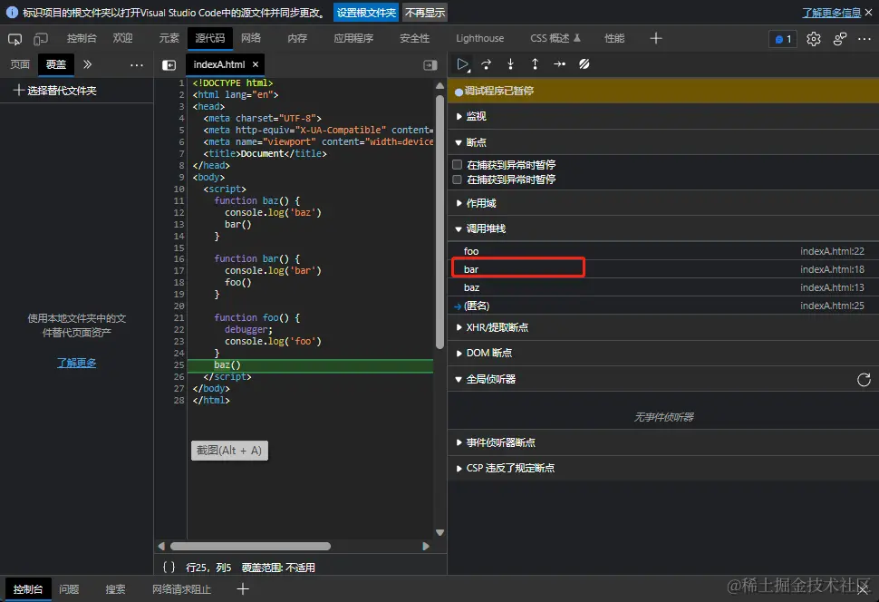Collapse the 全局侦听器 section
This screenshot has width=879, height=602.
pos(663,379)
